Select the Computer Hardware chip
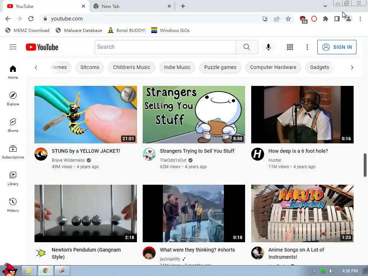368x276 pixels. pyautogui.click(x=273, y=67)
